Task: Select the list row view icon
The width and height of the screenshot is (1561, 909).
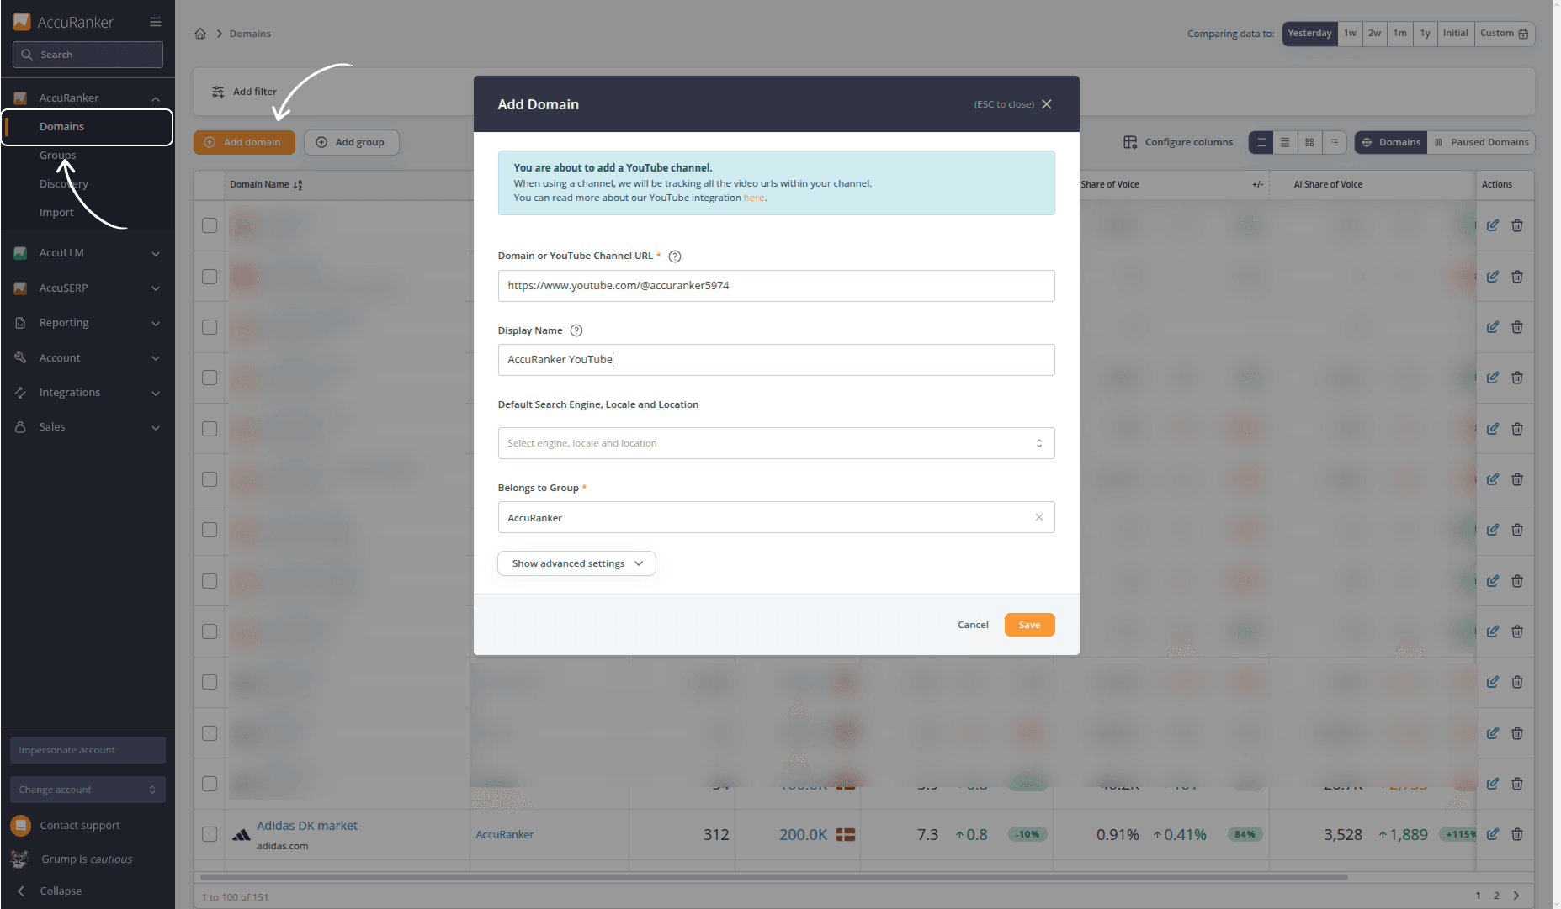Action: (x=1285, y=142)
